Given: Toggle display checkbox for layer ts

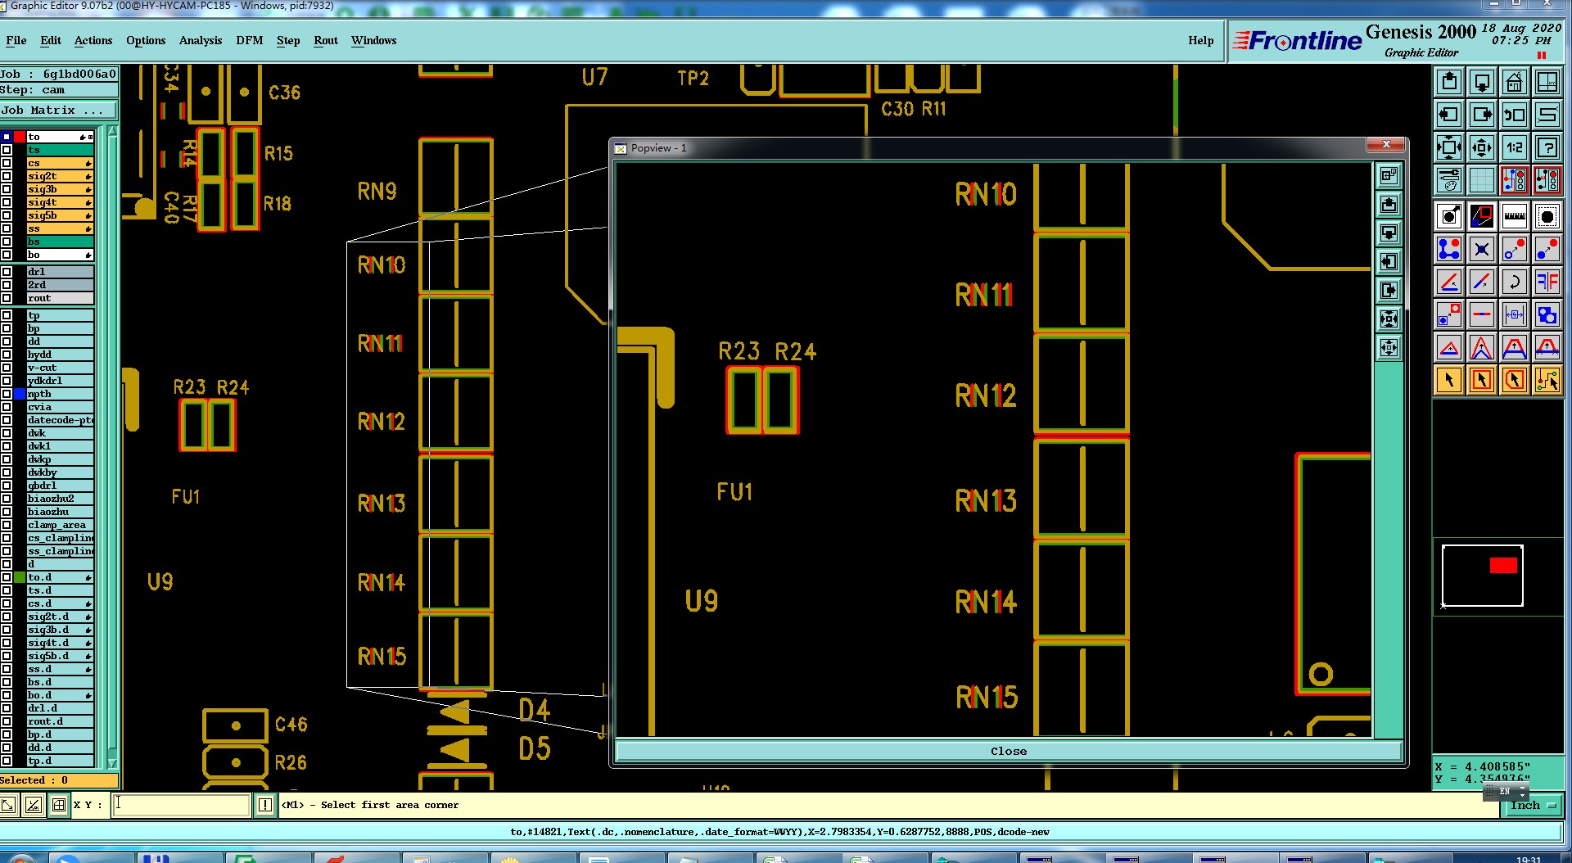Looking at the screenshot, I should [7, 150].
